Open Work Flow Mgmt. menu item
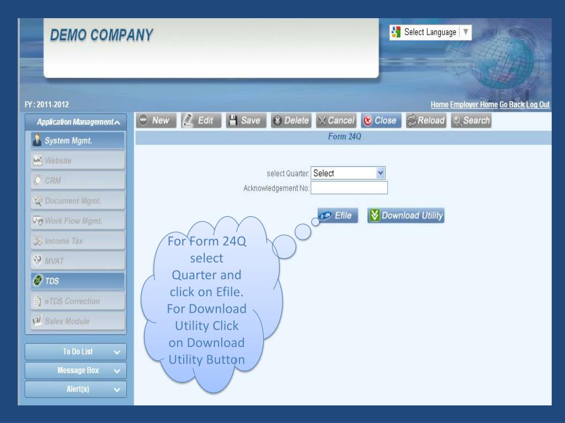 (x=78, y=221)
